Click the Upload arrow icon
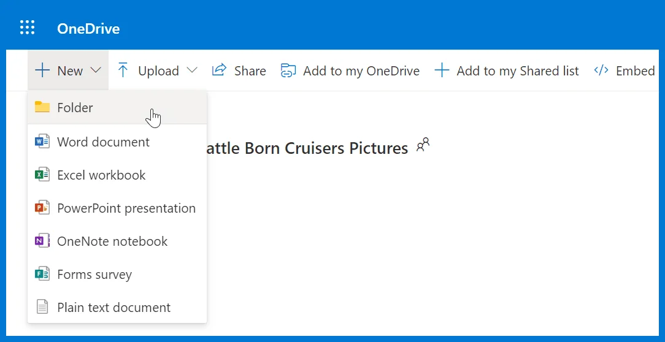The width and height of the screenshot is (665, 342). click(123, 70)
